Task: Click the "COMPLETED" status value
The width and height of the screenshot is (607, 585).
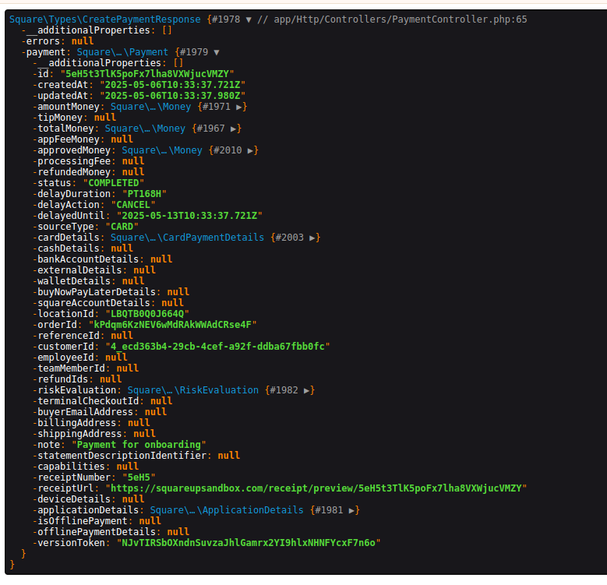Action: [114, 183]
